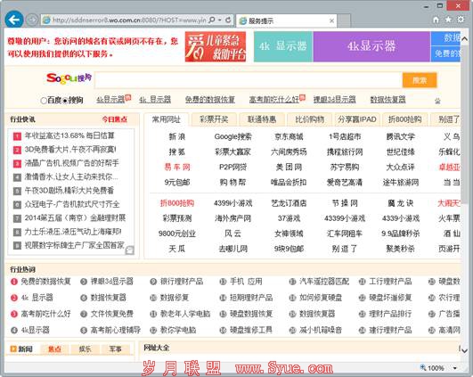Click the zoom magnifier icon in status bar
Screen dimensions: 473x377
(423, 367)
